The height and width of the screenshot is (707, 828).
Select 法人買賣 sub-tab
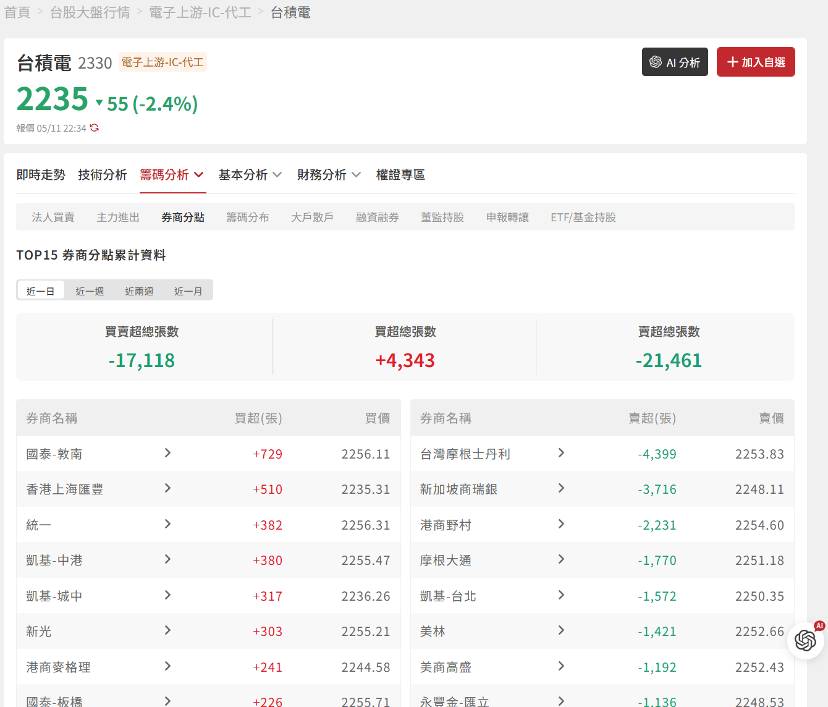click(x=53, y=218)
